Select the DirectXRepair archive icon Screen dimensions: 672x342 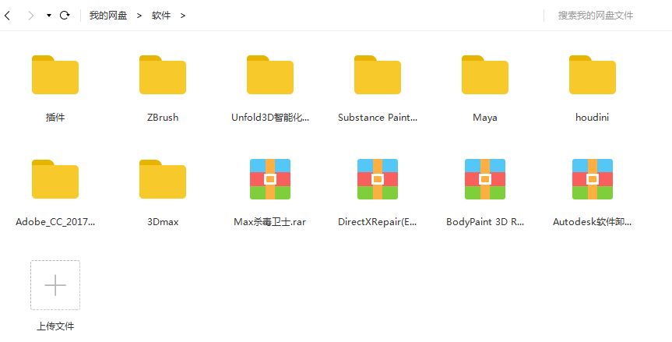378,179
